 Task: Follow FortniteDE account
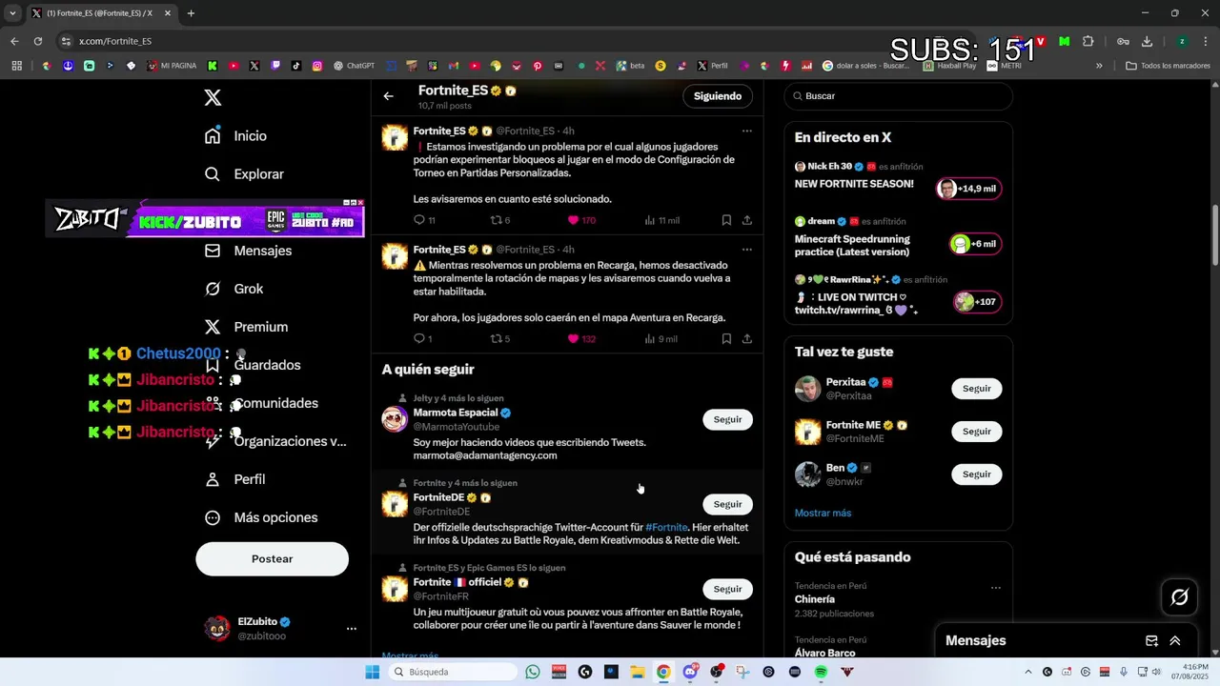[x=727, y=504]
